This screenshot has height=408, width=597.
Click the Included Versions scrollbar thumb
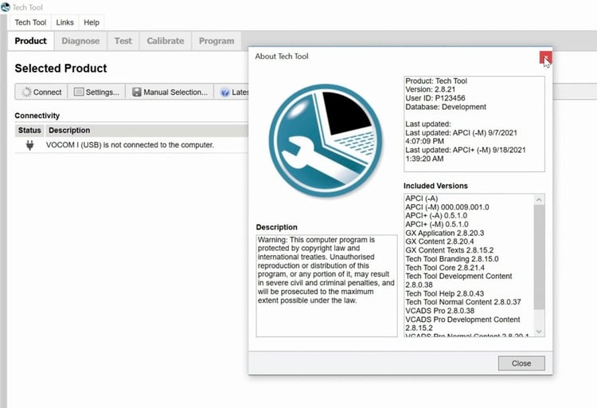(x=539, y=257)
